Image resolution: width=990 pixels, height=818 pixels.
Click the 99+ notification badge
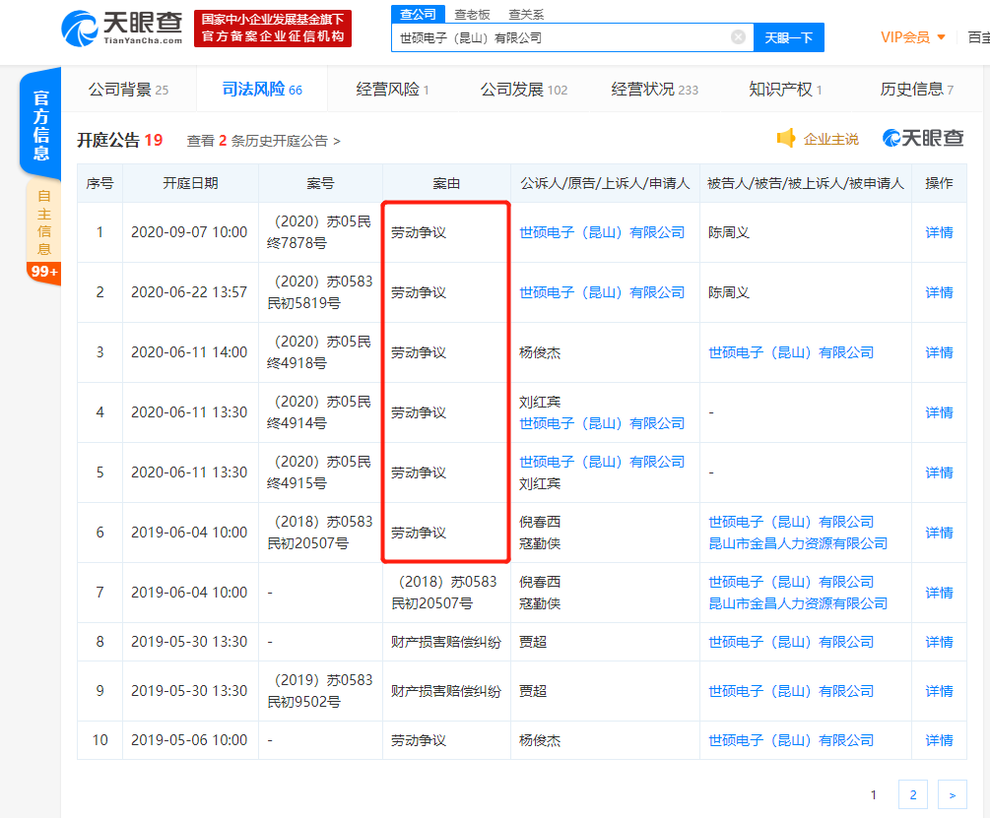point(44,272)
